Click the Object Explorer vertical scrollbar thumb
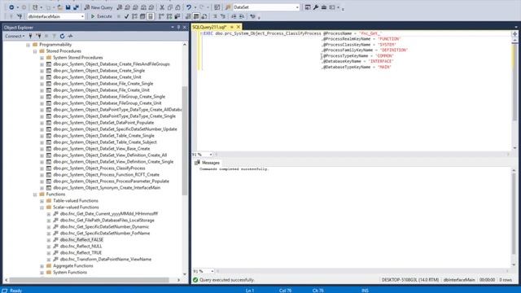The image size is (521, 293). (x=185, y=141)
